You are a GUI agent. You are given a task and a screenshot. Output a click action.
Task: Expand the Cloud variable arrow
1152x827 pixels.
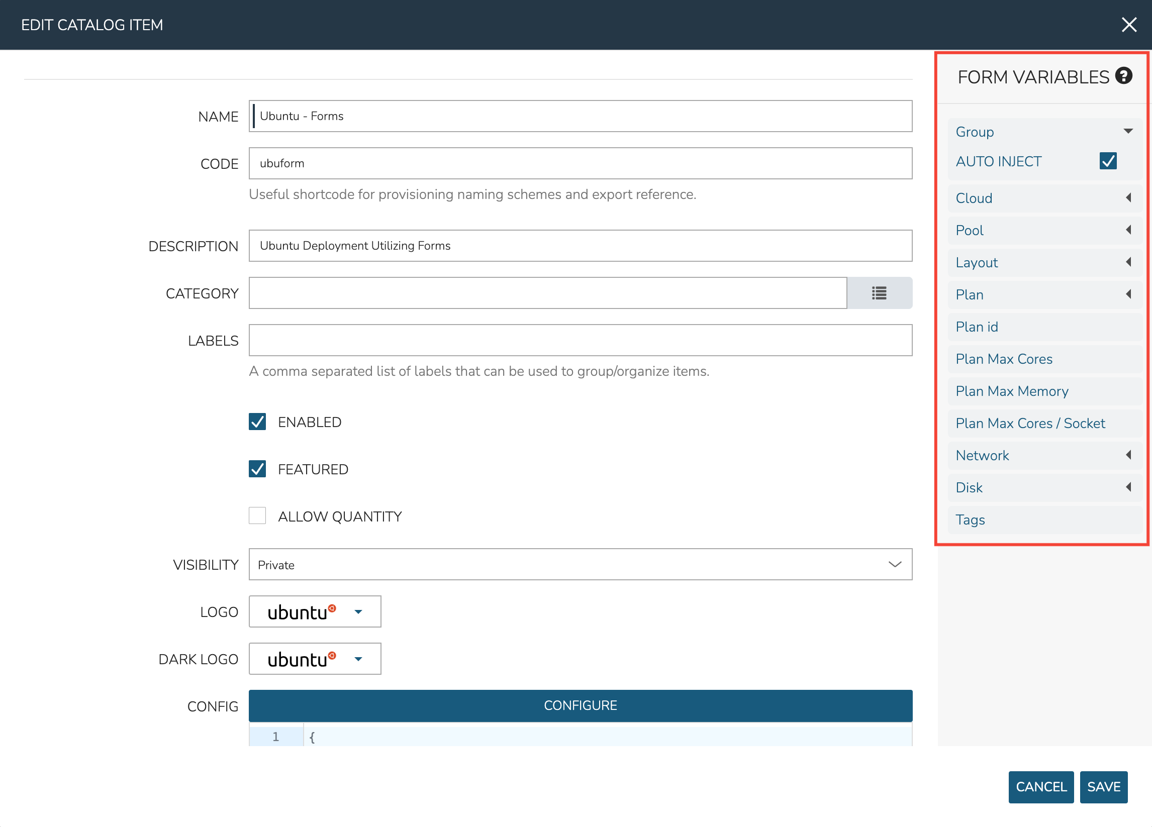click(x=1128, y=197)
